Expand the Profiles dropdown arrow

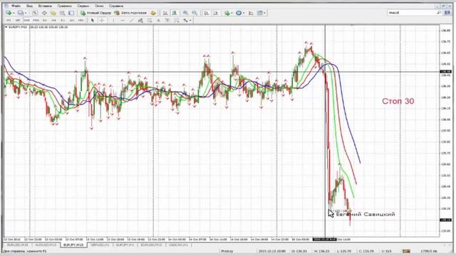(26, 13)
